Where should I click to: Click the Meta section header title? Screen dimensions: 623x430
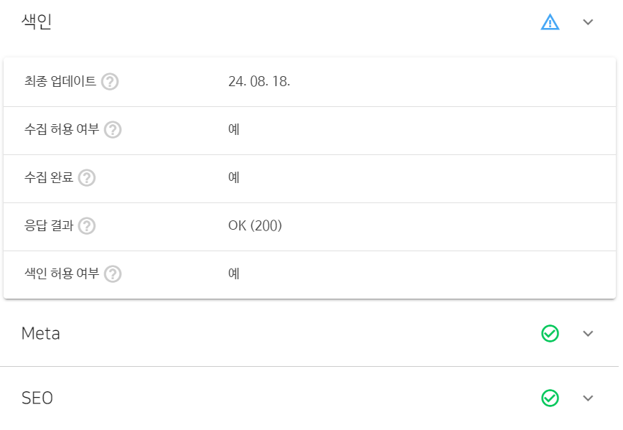pos(41,334)
